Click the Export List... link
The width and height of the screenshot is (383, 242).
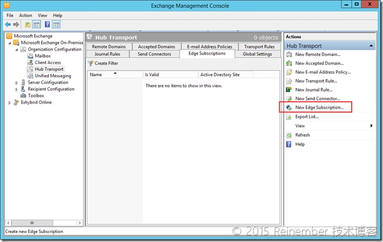pyautogui.click(x=307, y=117)
